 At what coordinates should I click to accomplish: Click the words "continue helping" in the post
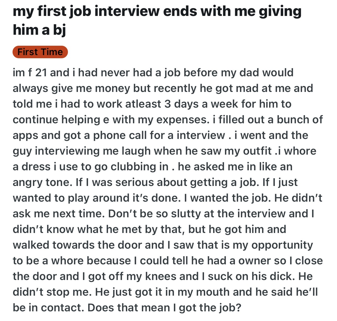(56, 120)
